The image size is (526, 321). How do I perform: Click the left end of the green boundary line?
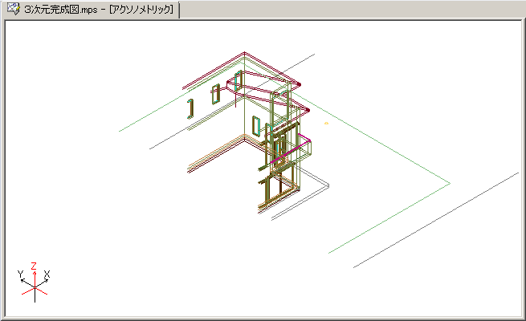[120, 131]
